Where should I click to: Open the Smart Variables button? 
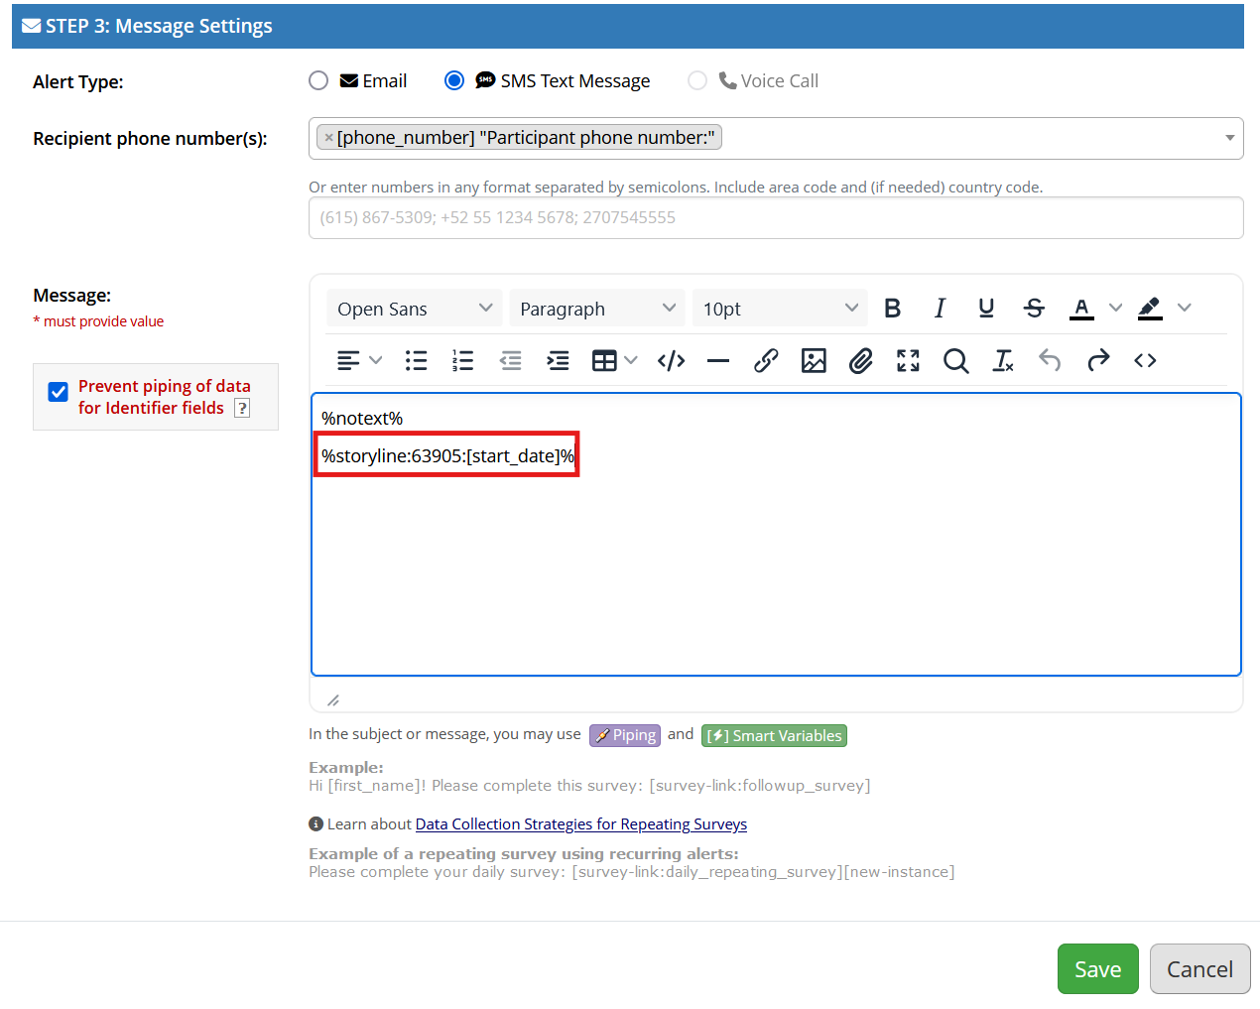pyautogui.click(x=774, y=735)
